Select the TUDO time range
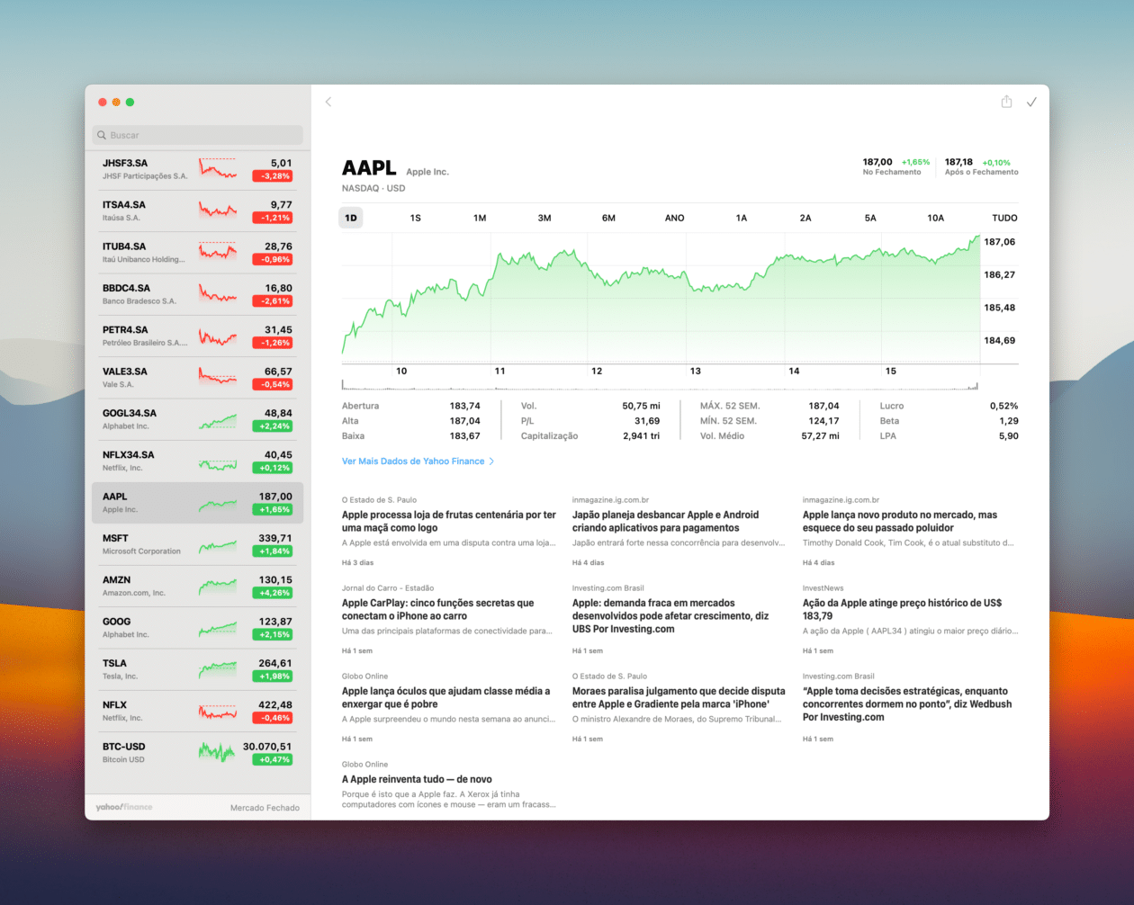This screenshot has height=905, width=1134. [x=1004, y=218]
